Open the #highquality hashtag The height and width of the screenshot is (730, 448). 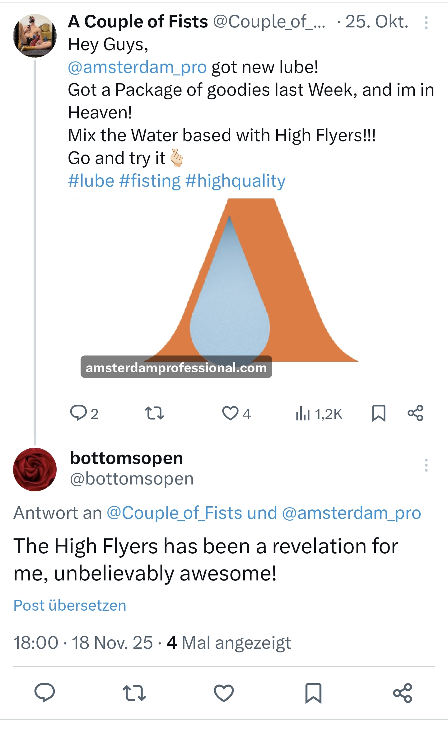pos(235,181)
